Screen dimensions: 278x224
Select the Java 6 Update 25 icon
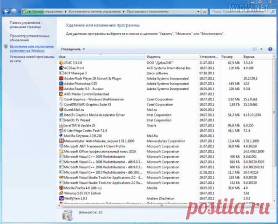pyautogui.click(x=61, y=125)
